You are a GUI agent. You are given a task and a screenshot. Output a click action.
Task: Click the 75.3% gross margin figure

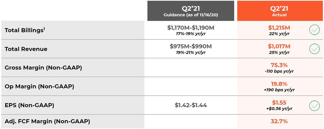coord(279,65)
